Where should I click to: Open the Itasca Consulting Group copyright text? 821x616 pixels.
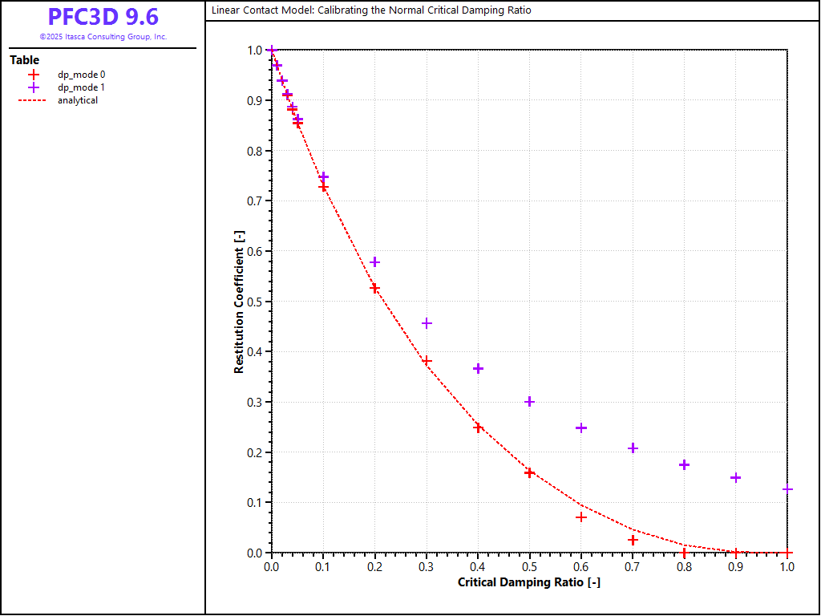(103, 37)
